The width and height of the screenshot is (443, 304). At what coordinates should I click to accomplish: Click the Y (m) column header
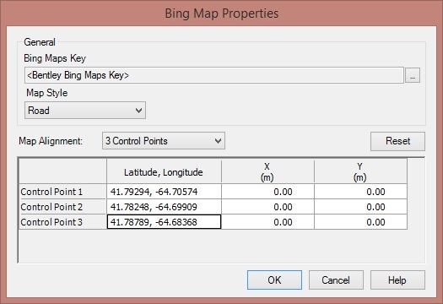(x=361, y=171)
